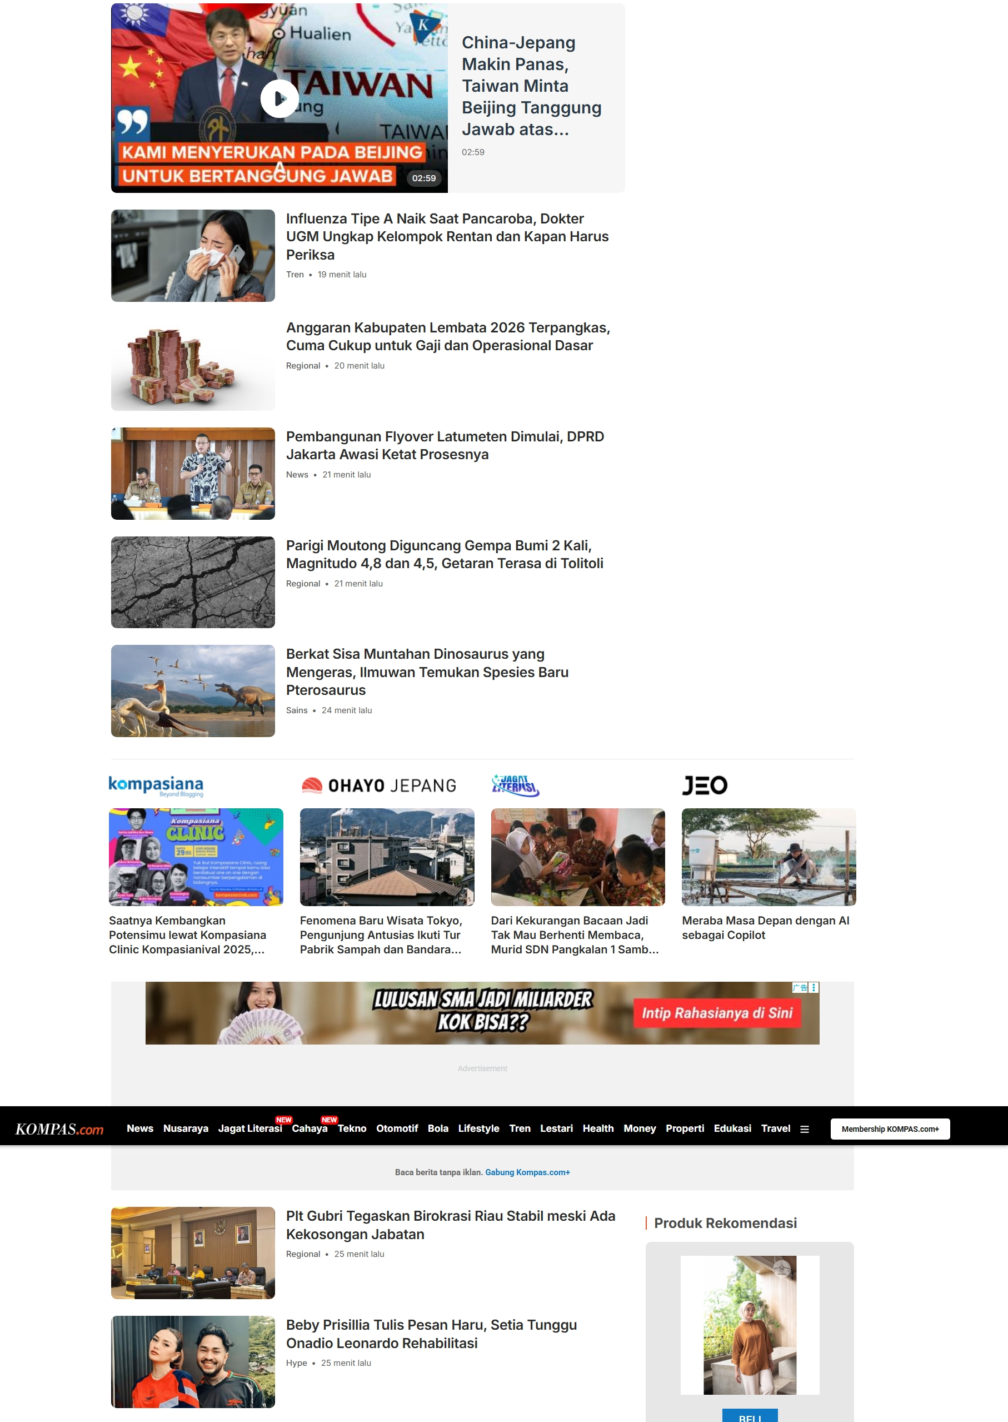Select Lifestyle in the navigation bar
Viewport: 1008px width, 1422px height.
point(478,1128)
